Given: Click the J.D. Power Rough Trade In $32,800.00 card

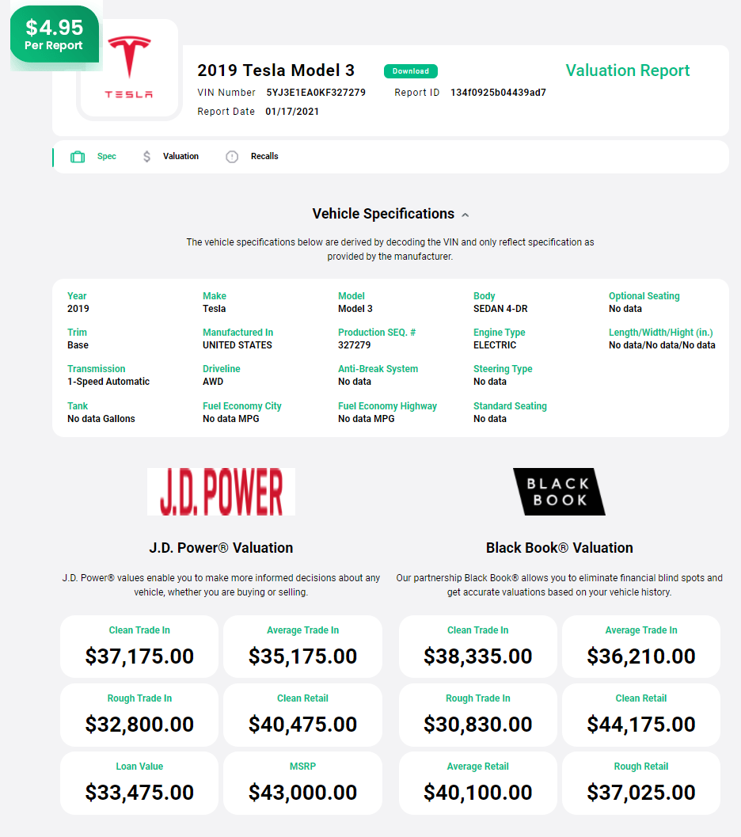Looking at the screenshot, I should click(x=139, y=715).
